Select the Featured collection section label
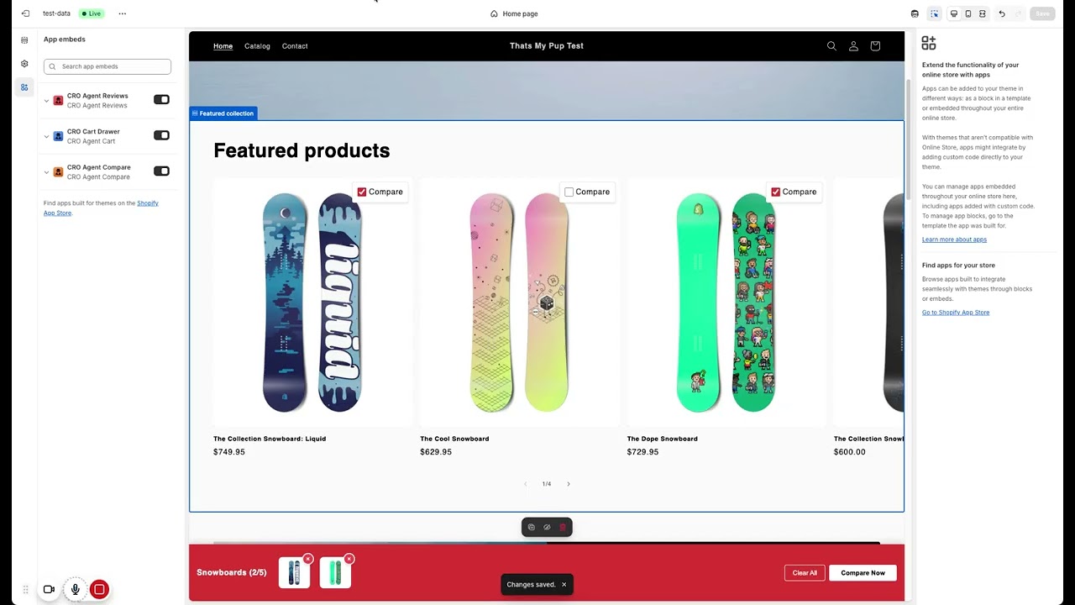The height and width of the screenshot is (605, 1075). (x=223, y=113)
